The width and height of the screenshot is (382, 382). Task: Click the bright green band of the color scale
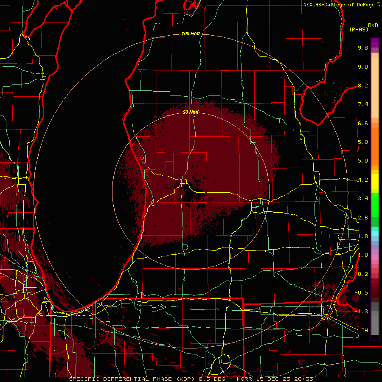[375, 205]
